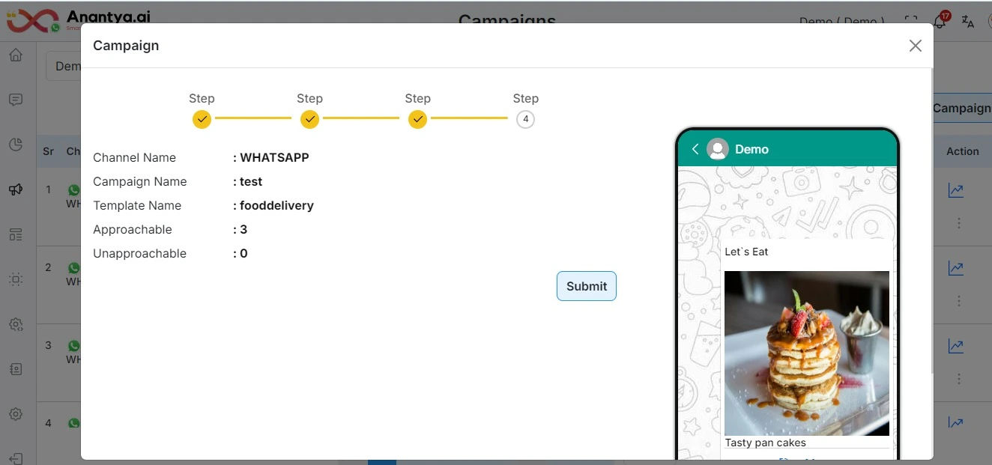Open lower gear icon in sidebar
The width and height of the screenshot is (992, 465).
pos(16,414)
